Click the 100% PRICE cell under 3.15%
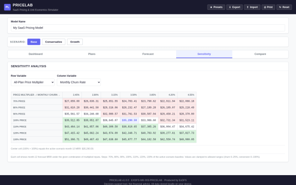 [x=111, y=120]
